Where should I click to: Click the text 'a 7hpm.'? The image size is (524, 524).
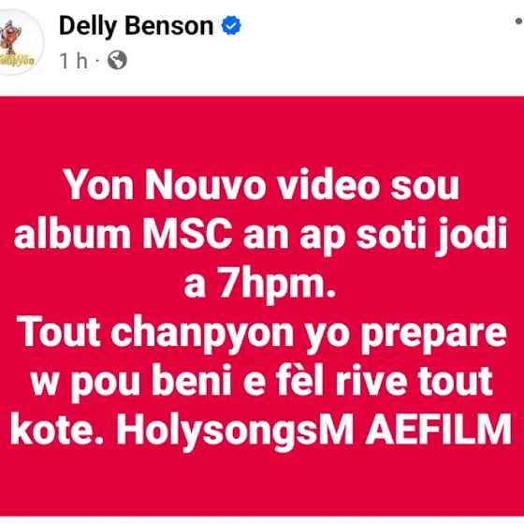click(x=260, y=284)
